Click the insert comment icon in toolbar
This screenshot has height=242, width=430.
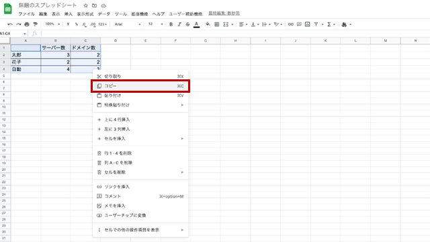pos(299,24)
